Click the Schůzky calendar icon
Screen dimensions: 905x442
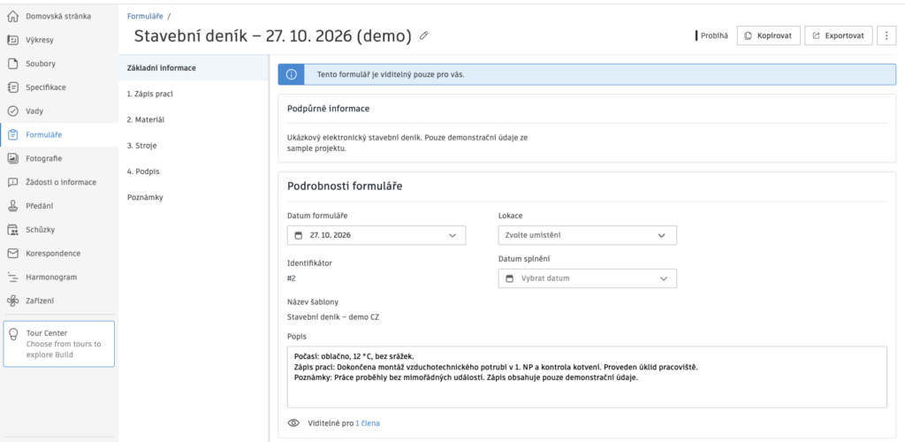coord(12,229)
